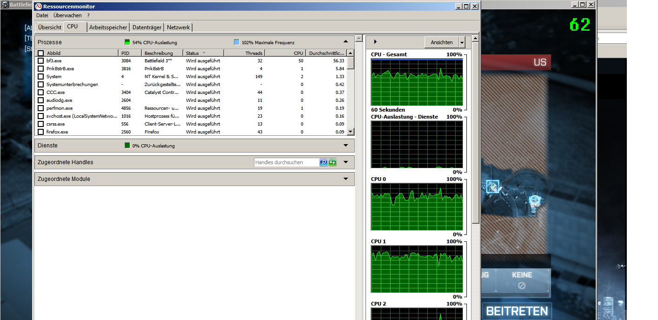This screenshot has width=658, height=320.
Task: Click the CPU 0 usage graph
Action: point(417,207)
